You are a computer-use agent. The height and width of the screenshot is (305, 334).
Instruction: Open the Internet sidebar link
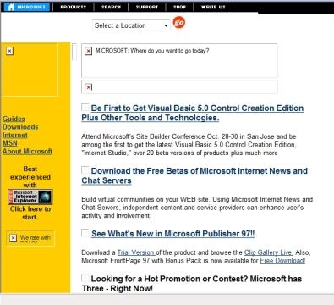coord(15,135)
